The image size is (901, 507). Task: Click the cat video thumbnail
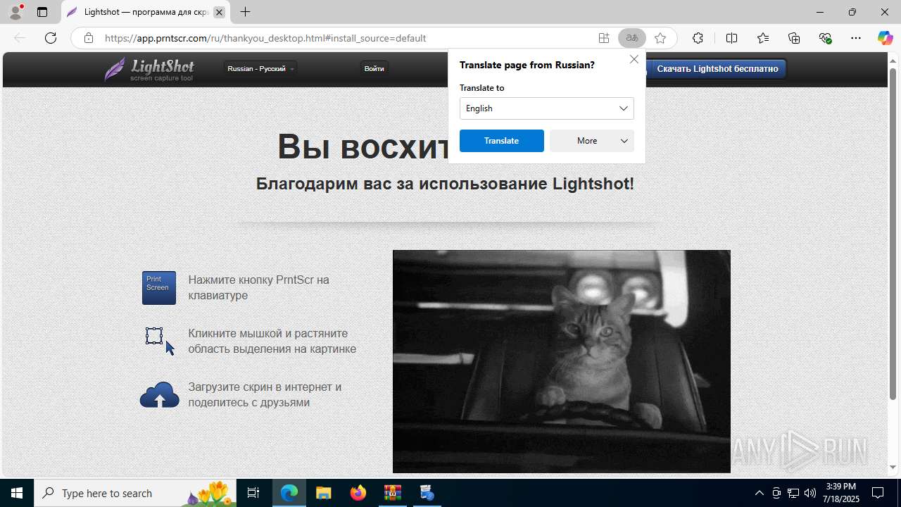click(562, 361)
